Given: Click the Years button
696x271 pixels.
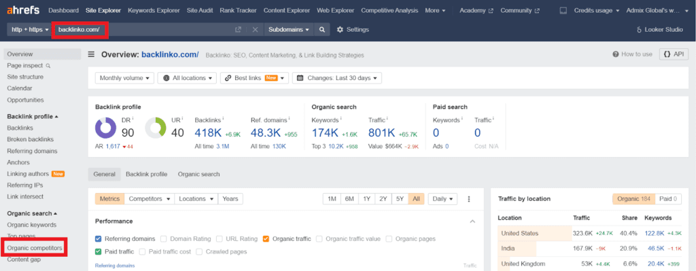Looking at the screenshot, I should tap(230, 199).
